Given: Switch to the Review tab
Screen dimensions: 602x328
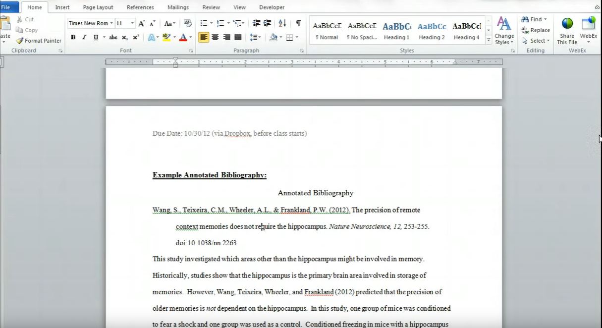Looking at the screenshot, I should [211, 7].
